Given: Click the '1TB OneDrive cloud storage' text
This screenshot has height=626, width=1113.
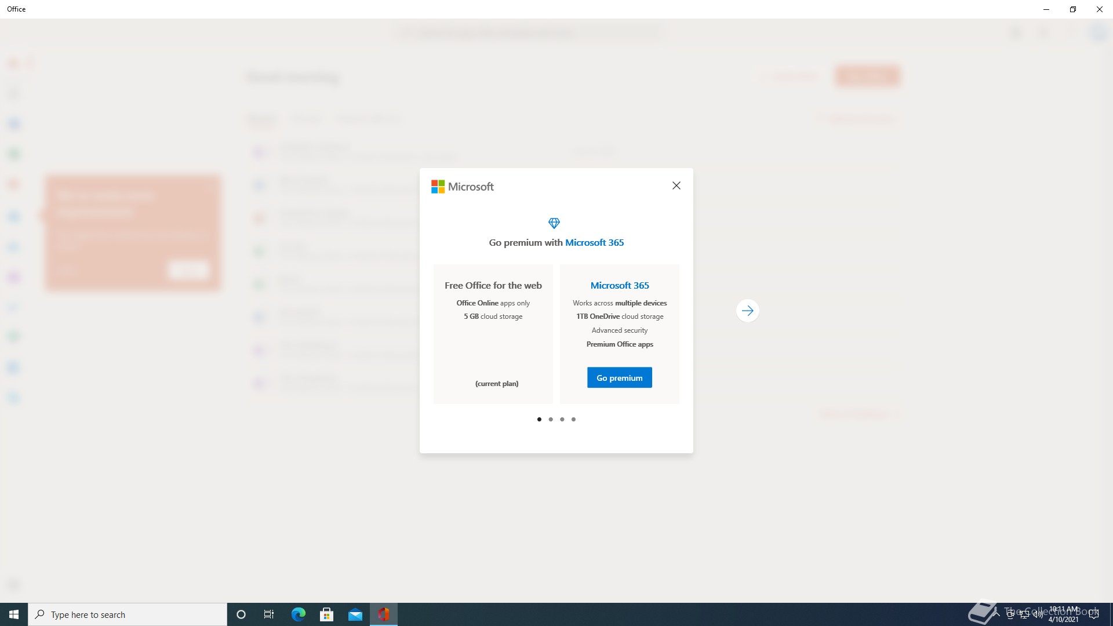Looking at the screenshot, I should click(x=619, y=316).
